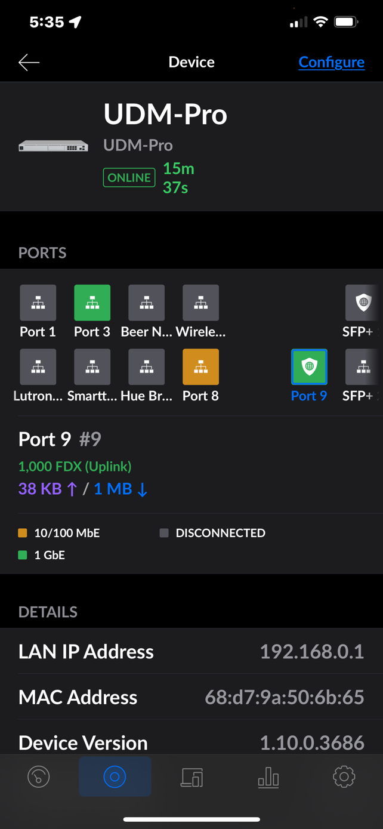Open the statistics bar chart tab
This screenshot has height=829, width=383.
(x=268, y=777)
